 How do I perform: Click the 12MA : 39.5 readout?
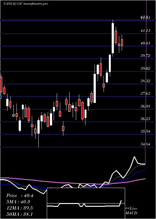pos(20,208)
